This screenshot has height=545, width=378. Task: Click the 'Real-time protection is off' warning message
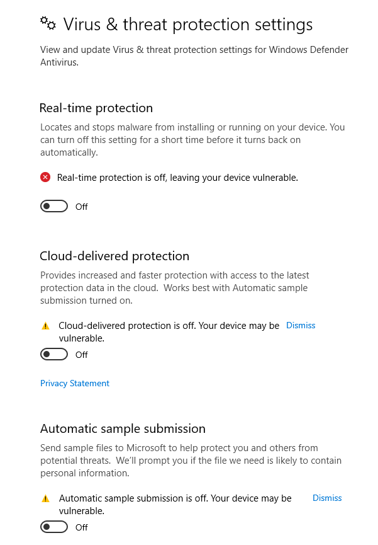click(x=177, y=178)
